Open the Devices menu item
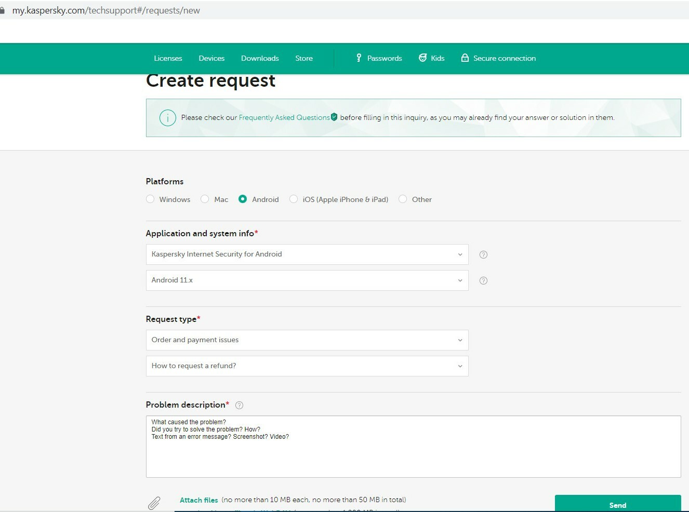The height and width of the screenshot is (512, 689). (x=211, y=58)
